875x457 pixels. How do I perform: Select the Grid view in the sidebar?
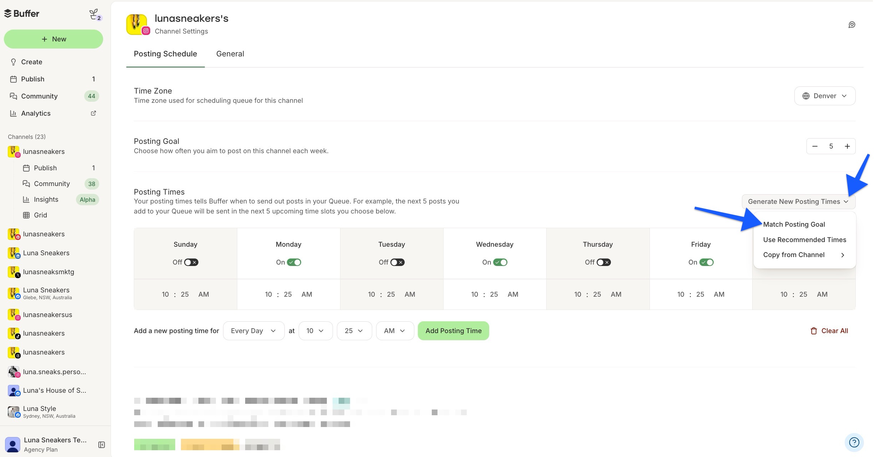[41, 215]
